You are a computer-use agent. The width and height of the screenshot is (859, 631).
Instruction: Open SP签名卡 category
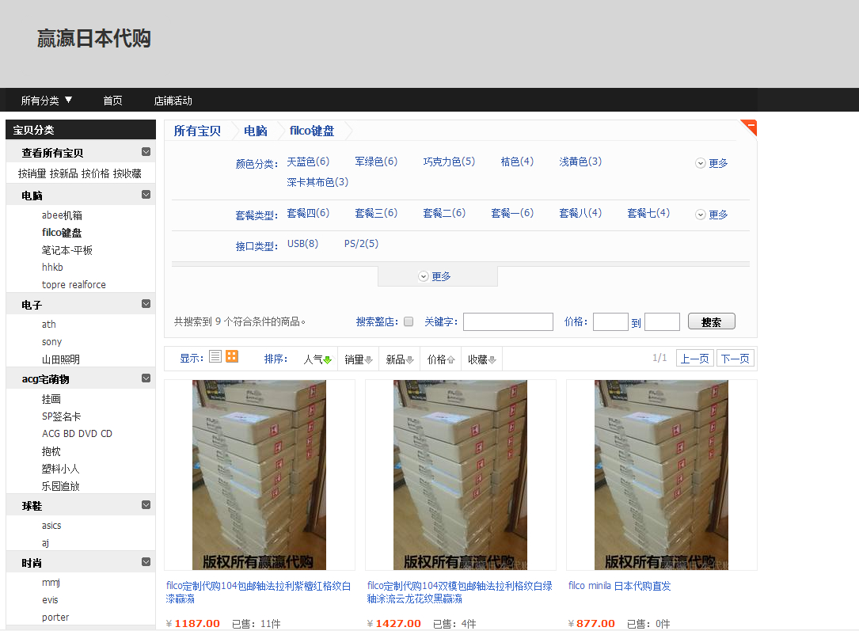pos(62,416)
